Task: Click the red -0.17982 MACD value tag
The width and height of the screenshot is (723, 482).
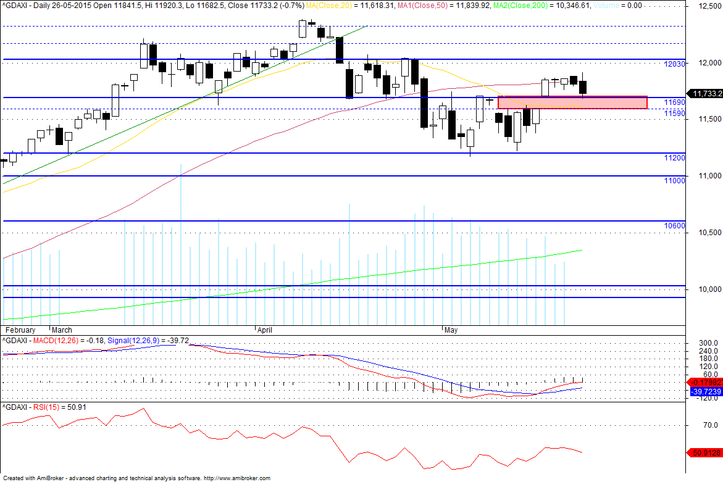Action: click(x=704, y=383)
